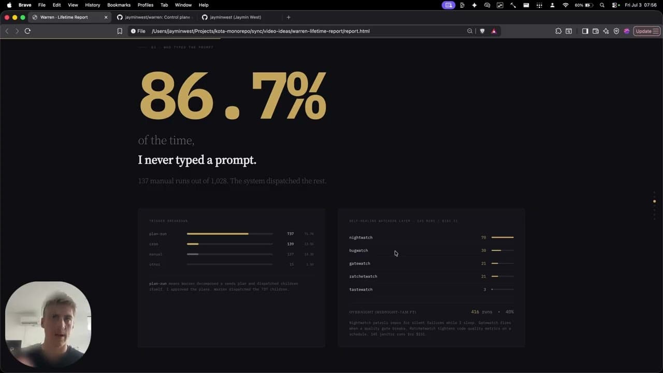Click the battery 60% indicator
The width and height of the screenshot is (663, 373).
(583, 5)
